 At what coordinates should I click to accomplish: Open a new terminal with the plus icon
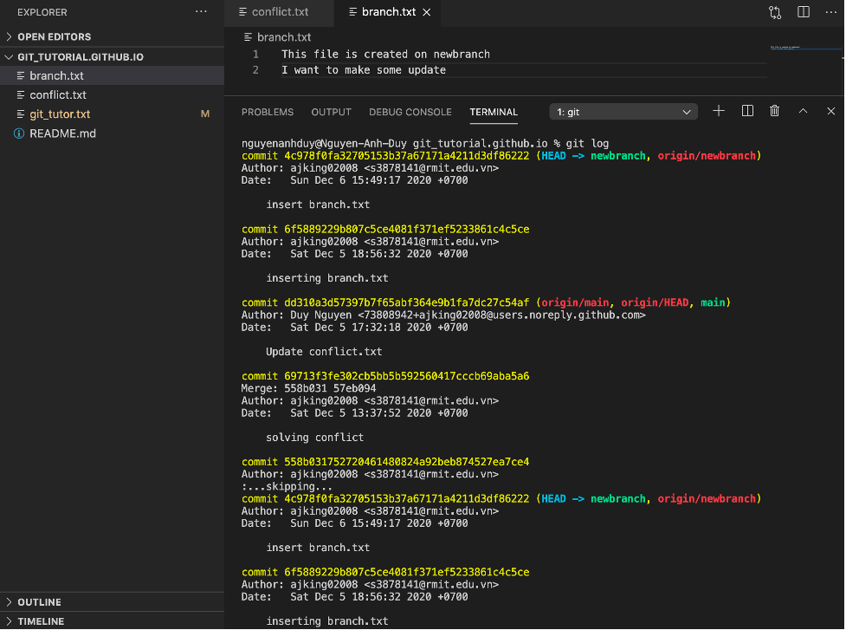point(718,111)
